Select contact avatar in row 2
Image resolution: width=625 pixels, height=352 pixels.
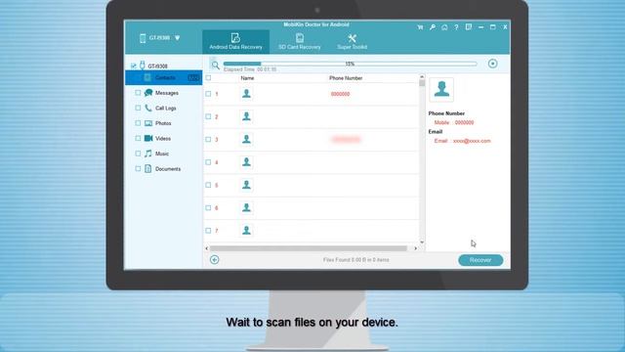246,116
